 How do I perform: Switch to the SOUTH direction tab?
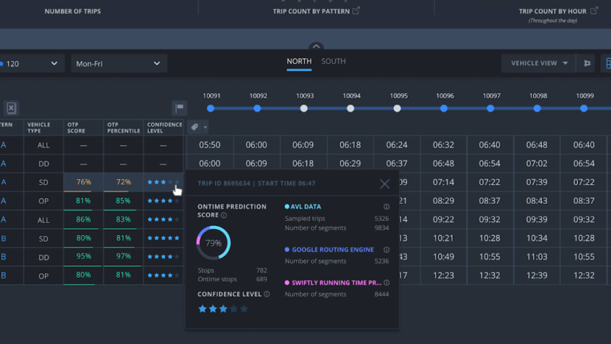click(333, 61)
